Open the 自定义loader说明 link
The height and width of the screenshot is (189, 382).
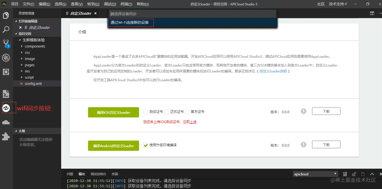pyautogui.click(x=273, y=71)
